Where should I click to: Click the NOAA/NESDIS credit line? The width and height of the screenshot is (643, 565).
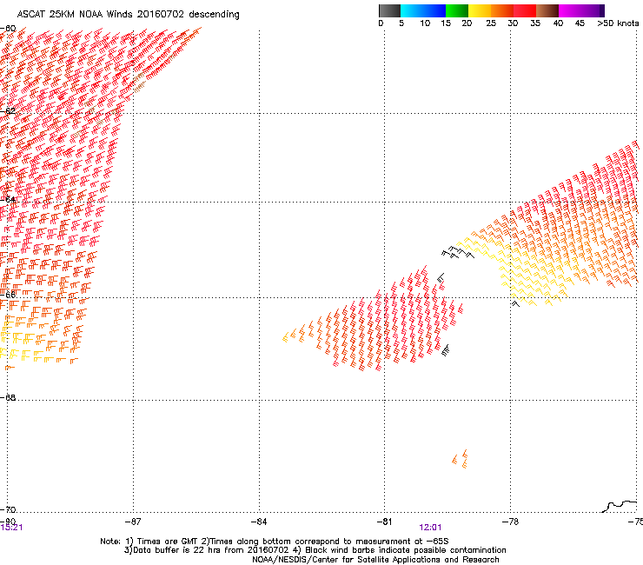point(375,560)
